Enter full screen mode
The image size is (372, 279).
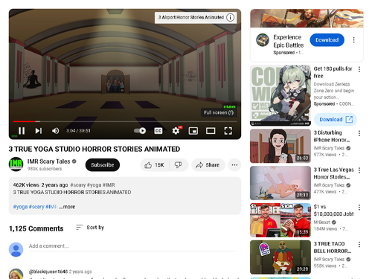pos(228,131)
